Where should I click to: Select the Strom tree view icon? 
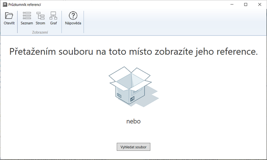tap(40, 16)
